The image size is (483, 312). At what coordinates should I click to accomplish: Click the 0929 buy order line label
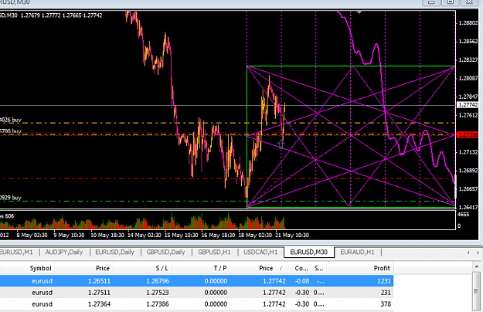(11, 198)
